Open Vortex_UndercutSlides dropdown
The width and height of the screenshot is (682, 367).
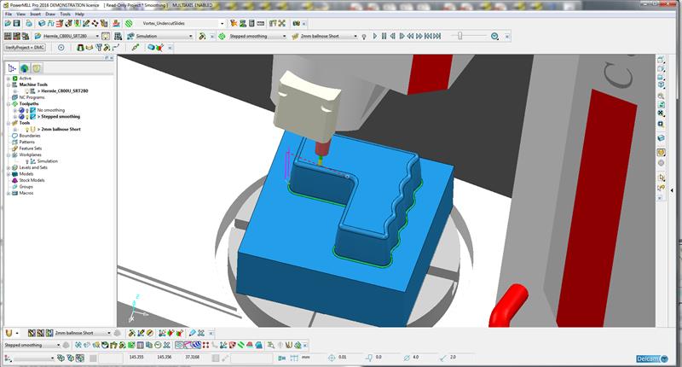[x=222, y=24]
